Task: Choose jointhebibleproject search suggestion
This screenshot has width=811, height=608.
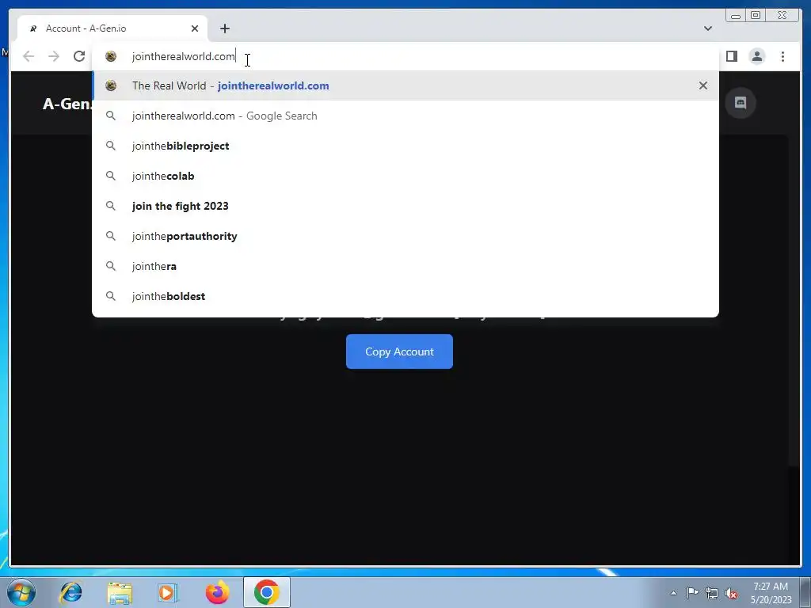Action: pyautogui.click(x=405, y=146)
